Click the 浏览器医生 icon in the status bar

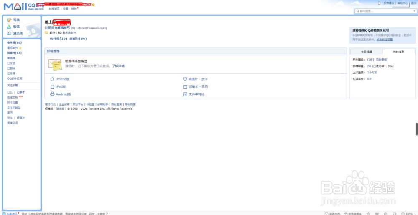pos(346,214)
